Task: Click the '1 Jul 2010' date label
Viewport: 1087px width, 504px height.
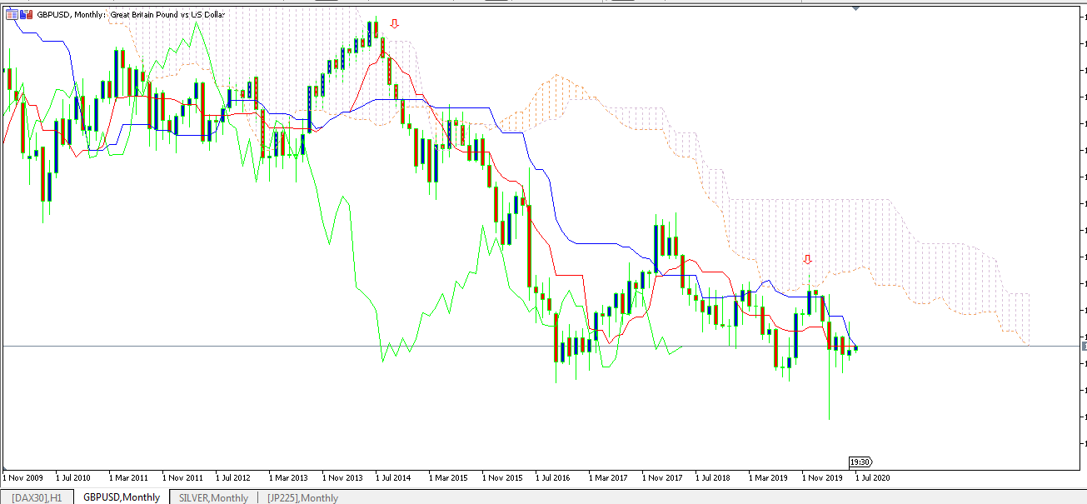Action: [x=73, y=478]
